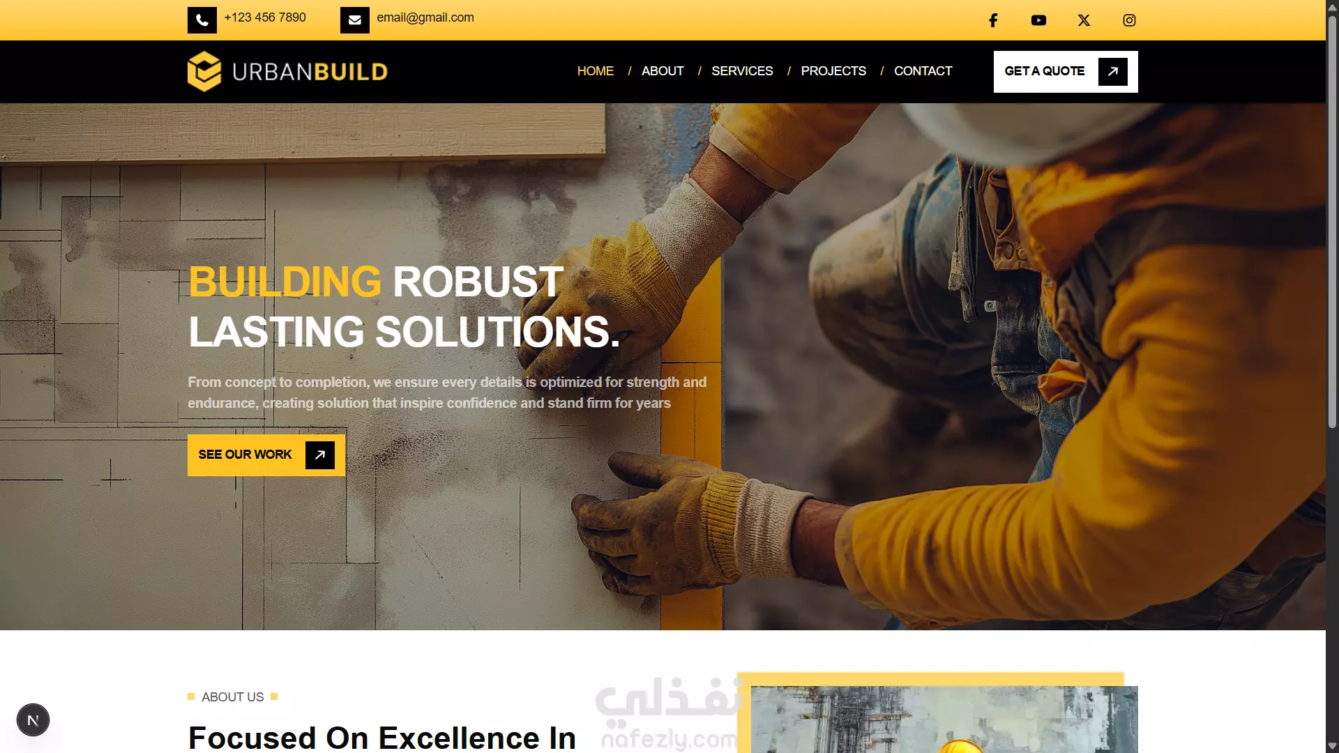The width and height of the screenshot is (1339, 753).
Task: Open the YouTube social icon
Action: point(1038,20)
